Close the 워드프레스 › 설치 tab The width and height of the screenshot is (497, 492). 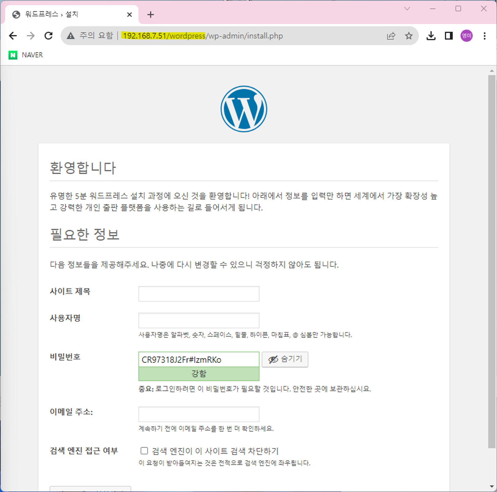click(x=129, y=14)
